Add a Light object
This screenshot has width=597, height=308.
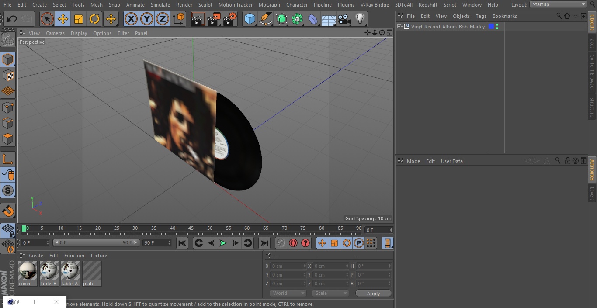coord(360,19)
